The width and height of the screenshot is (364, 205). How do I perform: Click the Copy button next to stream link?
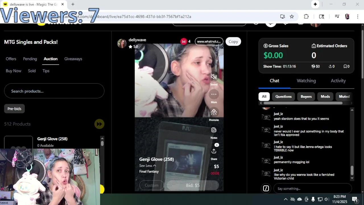click(233, 42)
